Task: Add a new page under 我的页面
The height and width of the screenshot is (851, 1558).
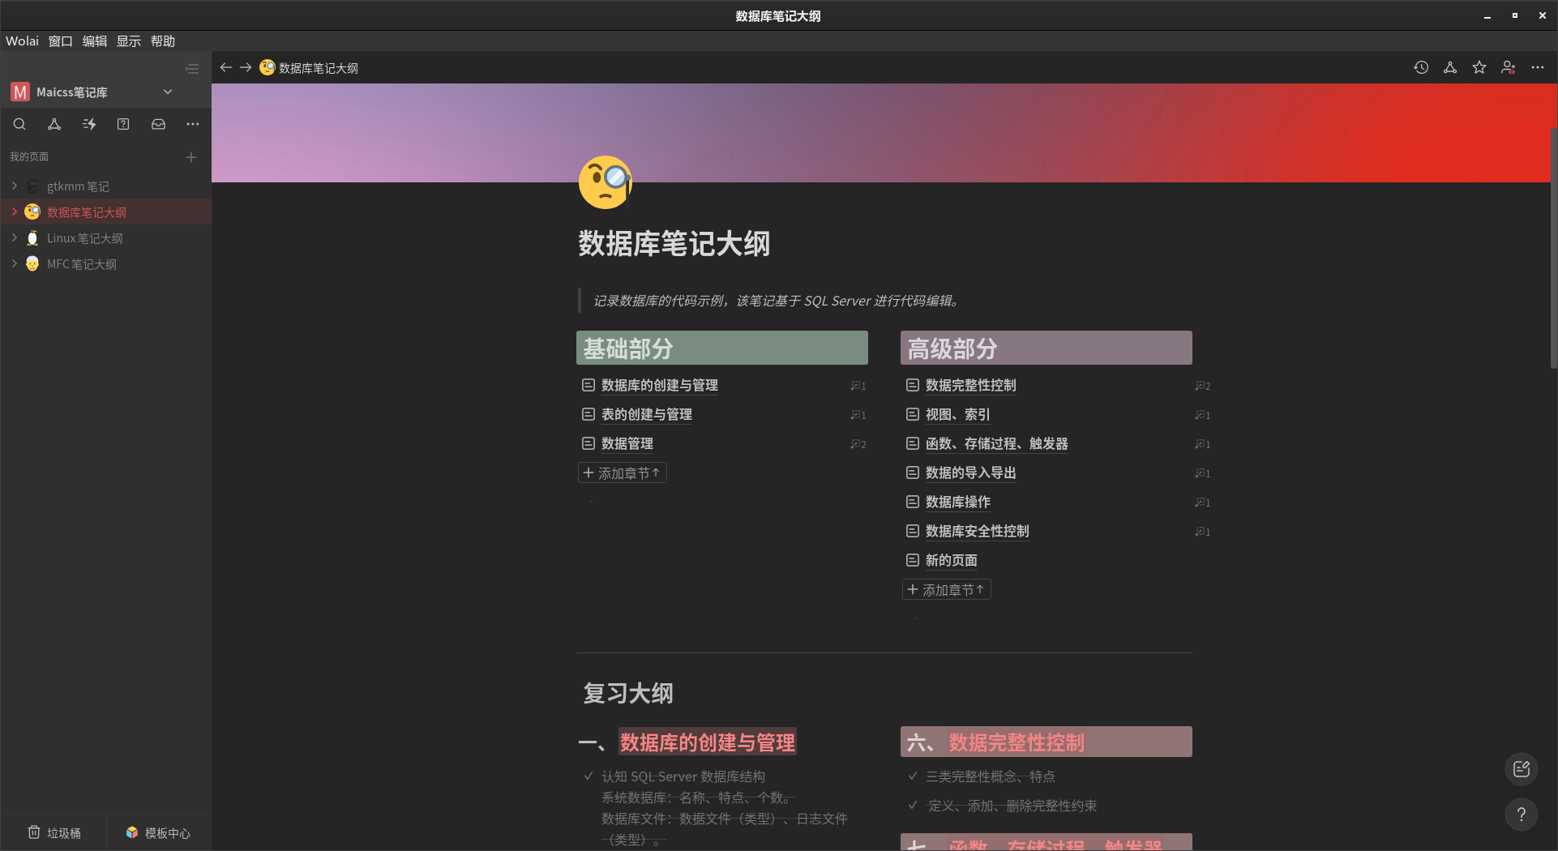Action: 191,157
